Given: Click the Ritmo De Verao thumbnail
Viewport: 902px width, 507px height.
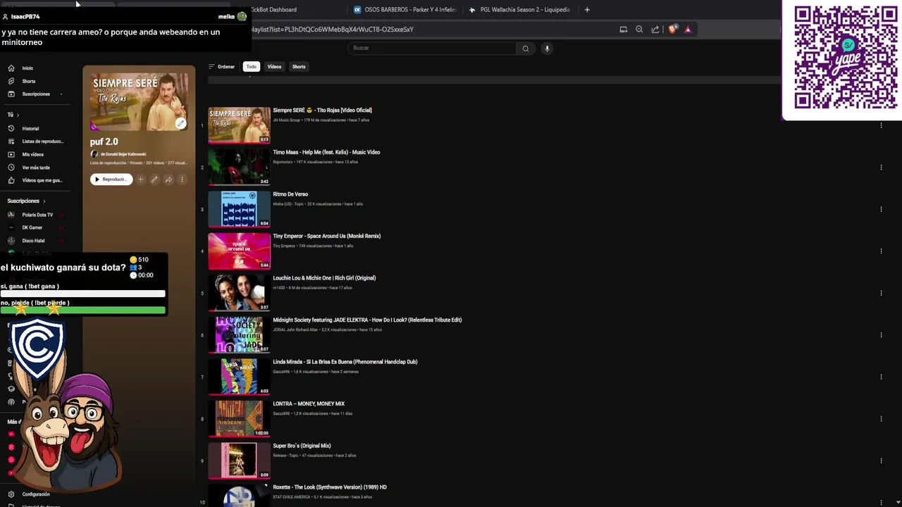Looking at the screenshot, I should click(239, 209).
